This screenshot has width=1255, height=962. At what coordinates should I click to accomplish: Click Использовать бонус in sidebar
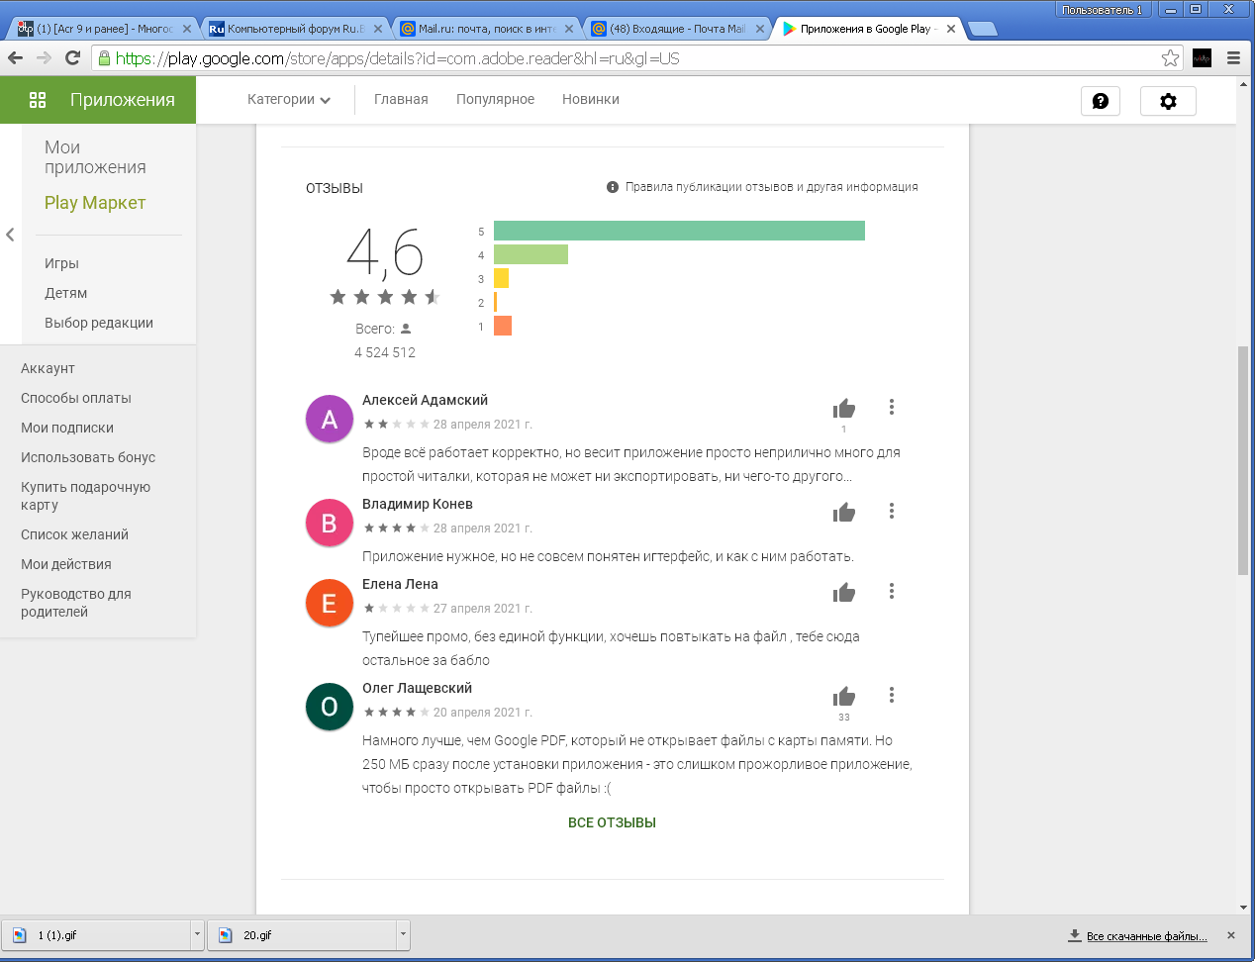(88, 457)
